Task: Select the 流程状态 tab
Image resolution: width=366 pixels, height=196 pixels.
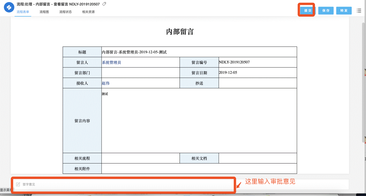Action: click(66, 12)
